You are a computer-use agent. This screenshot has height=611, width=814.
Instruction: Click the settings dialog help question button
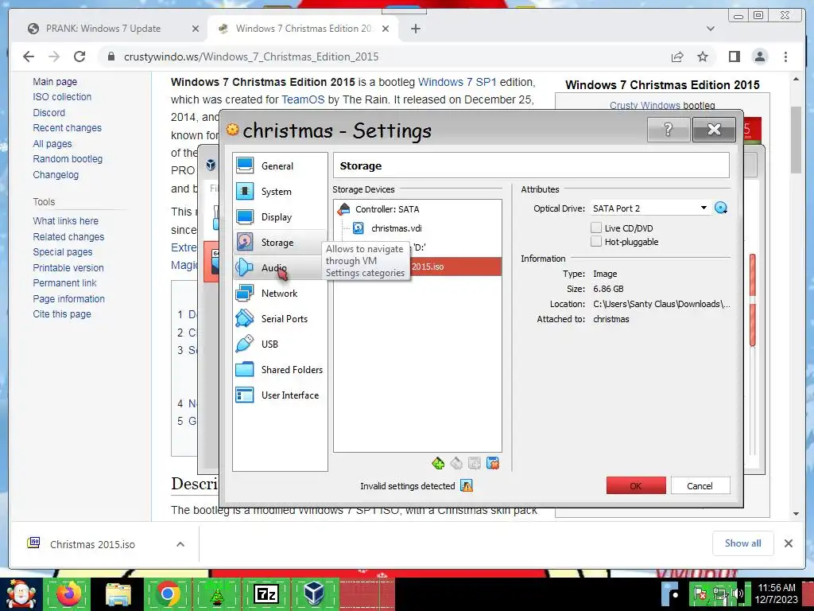click(x=668, y=130)
